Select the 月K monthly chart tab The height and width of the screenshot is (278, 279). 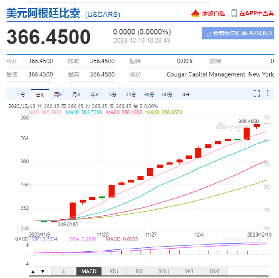(76, 95)
